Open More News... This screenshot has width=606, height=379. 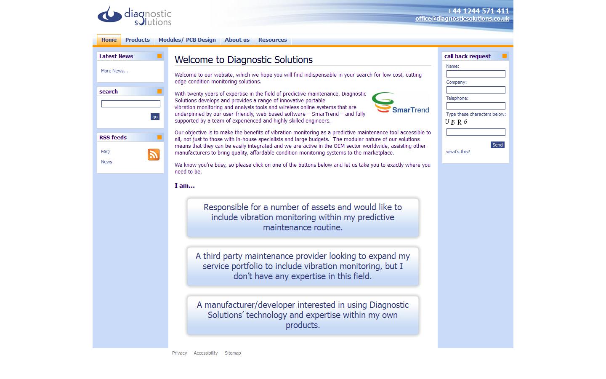[x=114, y=71]
